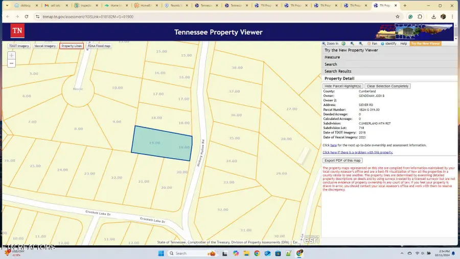Click the Zoom In tool
The image size is (460, 259).
click(331, 44)
